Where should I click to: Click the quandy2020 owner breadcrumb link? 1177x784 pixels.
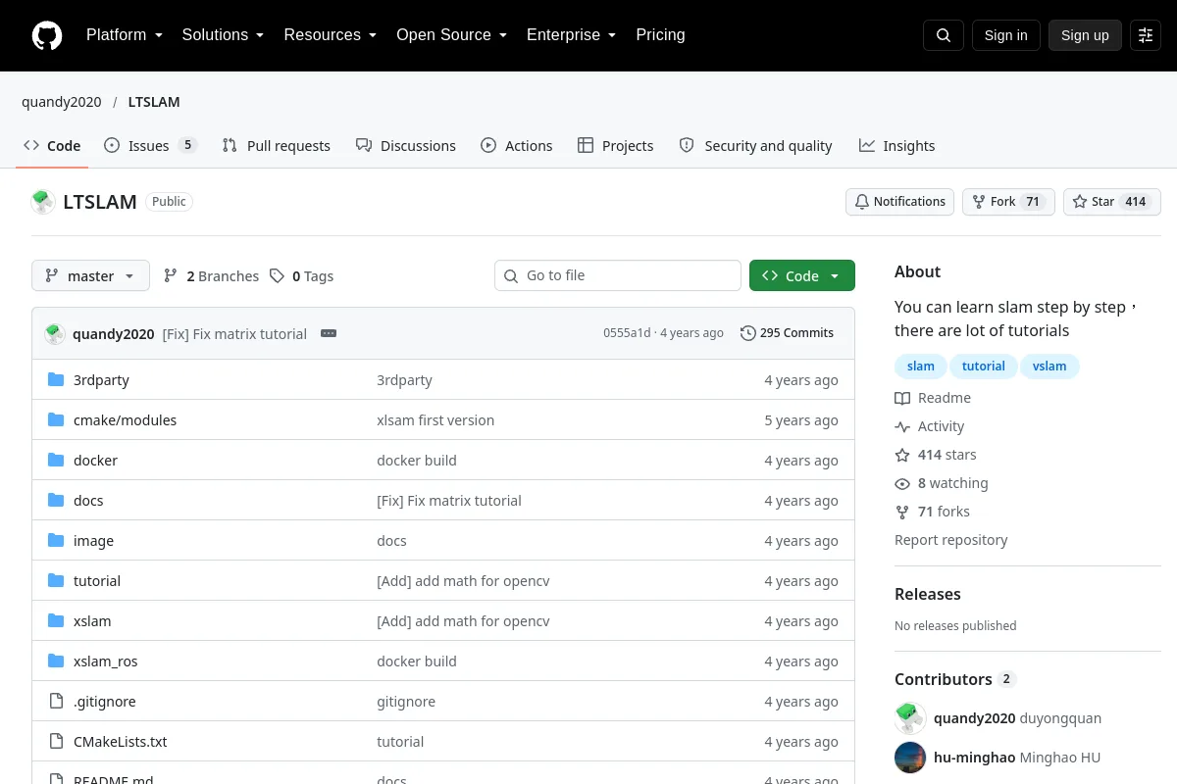tap(62, 102)
